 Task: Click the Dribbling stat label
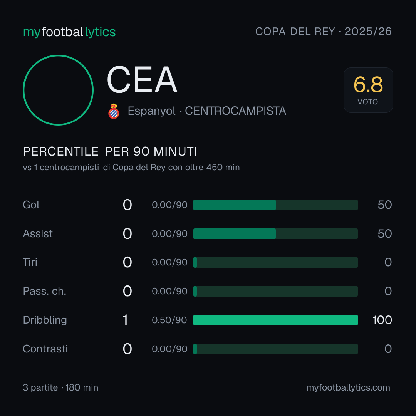(x=45, y=320)
